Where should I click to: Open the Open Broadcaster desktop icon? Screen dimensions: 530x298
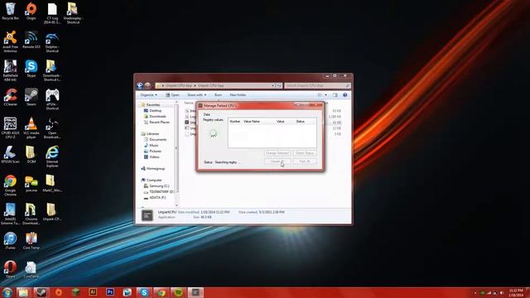(52, 128)
